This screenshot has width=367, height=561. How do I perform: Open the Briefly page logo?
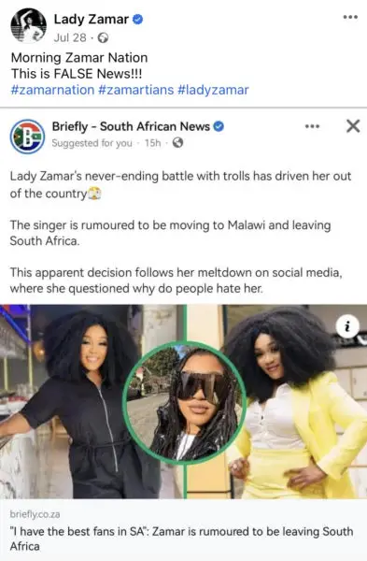(27, 137)
